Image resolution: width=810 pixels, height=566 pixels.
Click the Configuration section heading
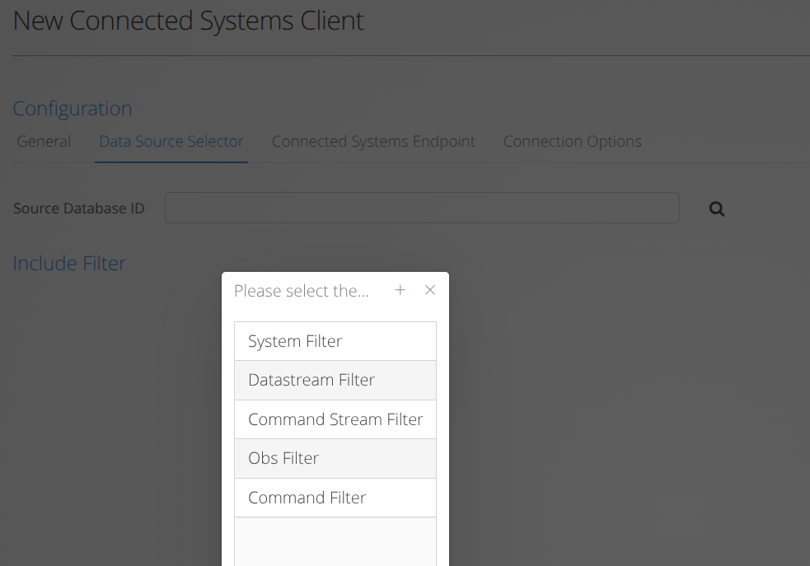(x=73, y=109)
